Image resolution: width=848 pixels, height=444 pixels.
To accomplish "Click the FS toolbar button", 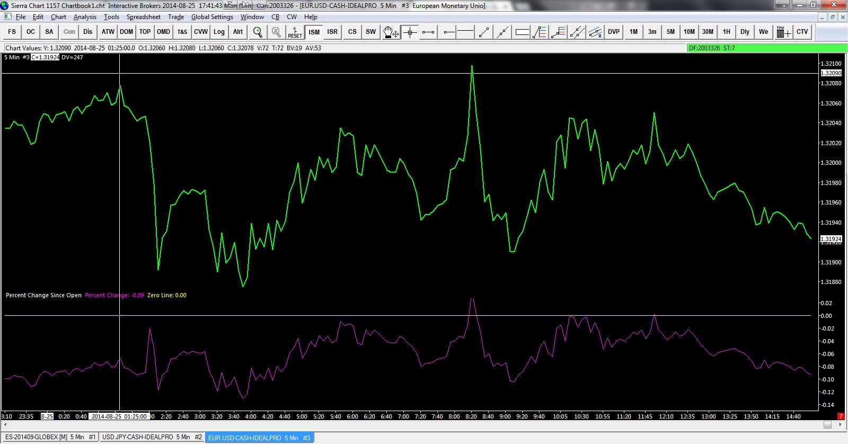I will 12,32.
